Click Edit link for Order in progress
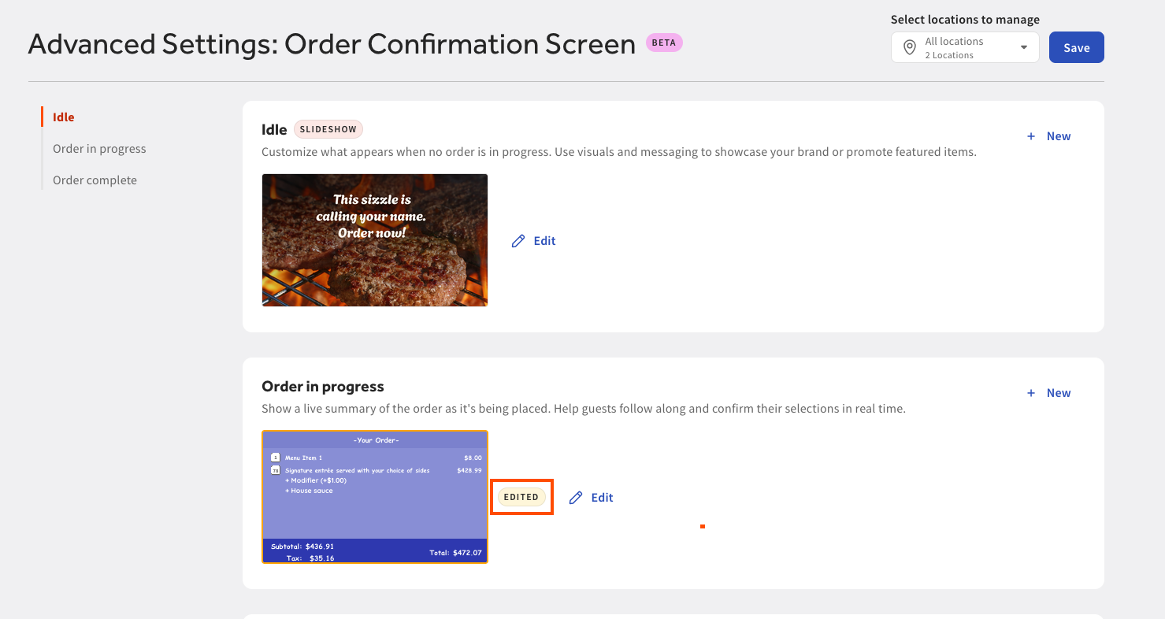 [602, 498]
